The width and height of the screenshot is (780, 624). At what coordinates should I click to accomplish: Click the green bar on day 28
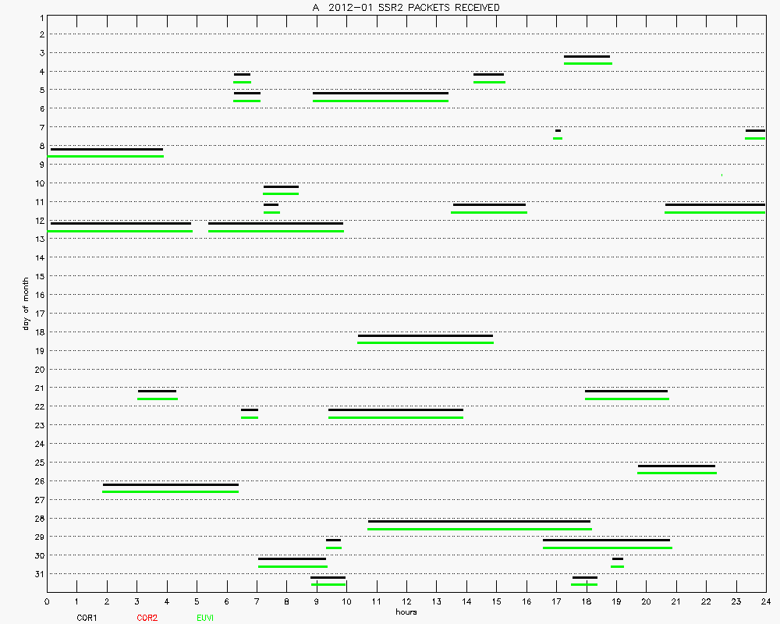coord(480,529)
